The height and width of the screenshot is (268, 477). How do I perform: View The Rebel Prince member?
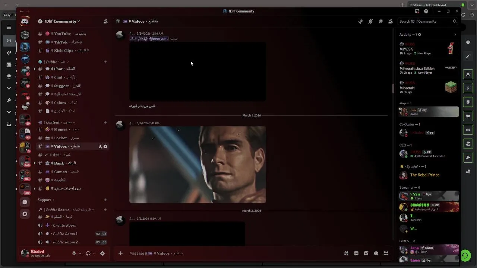point(428,175)
